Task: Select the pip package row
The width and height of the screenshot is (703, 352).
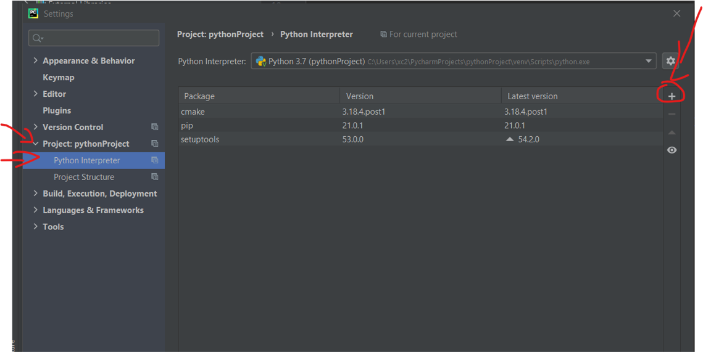Action: [x=420, y=125]
